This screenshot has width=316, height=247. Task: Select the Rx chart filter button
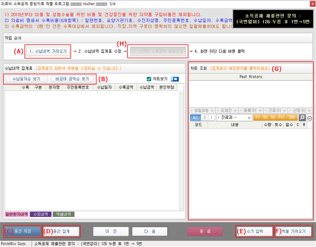273,117
